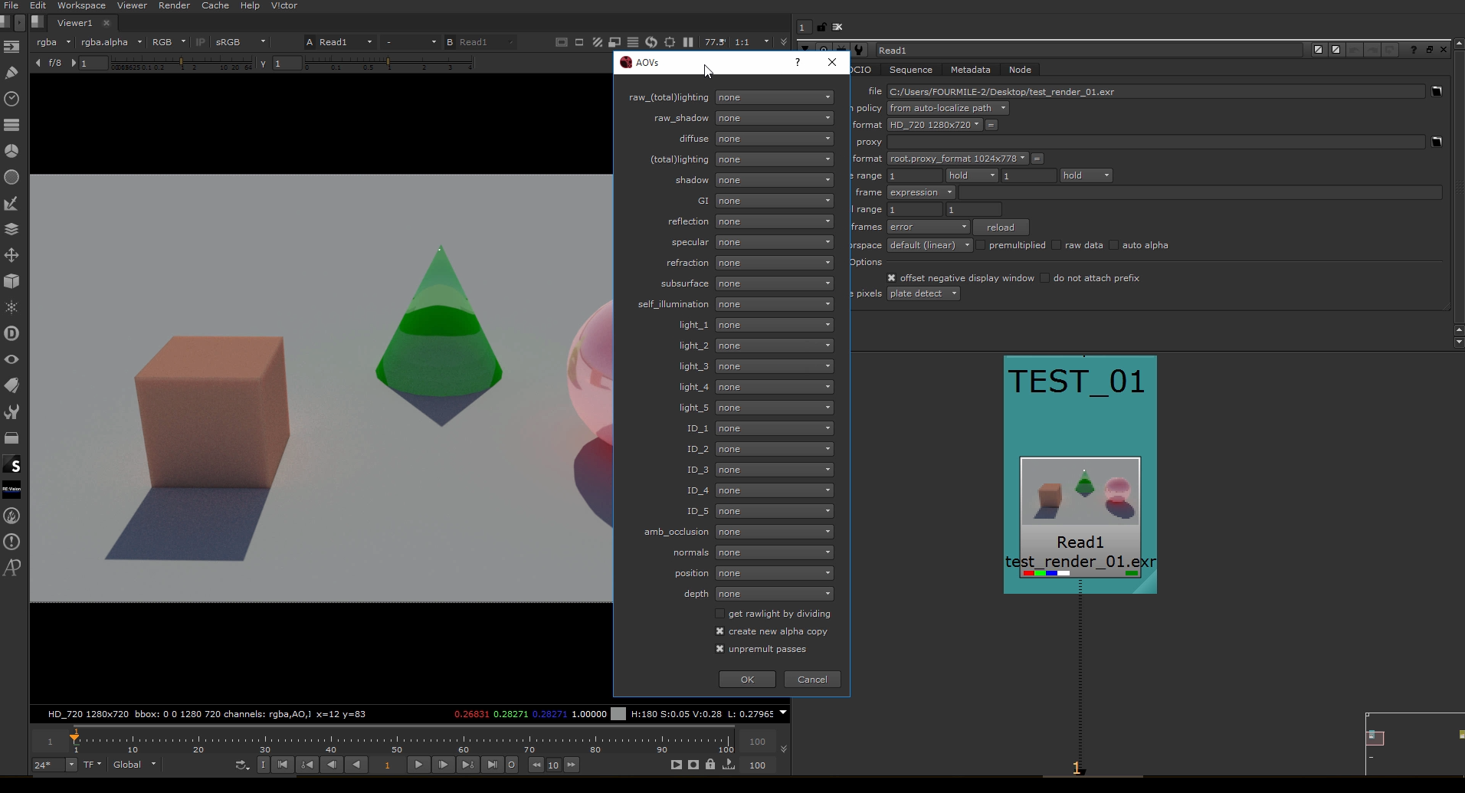Toggle the auto alpha checkbox
Screen dimensions: 1465x793
[1114, 245]
